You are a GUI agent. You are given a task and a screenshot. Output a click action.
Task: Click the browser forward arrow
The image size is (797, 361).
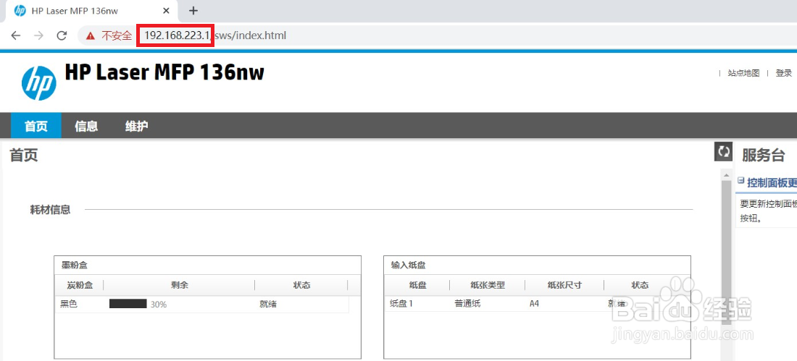click(x=38, y=35)
